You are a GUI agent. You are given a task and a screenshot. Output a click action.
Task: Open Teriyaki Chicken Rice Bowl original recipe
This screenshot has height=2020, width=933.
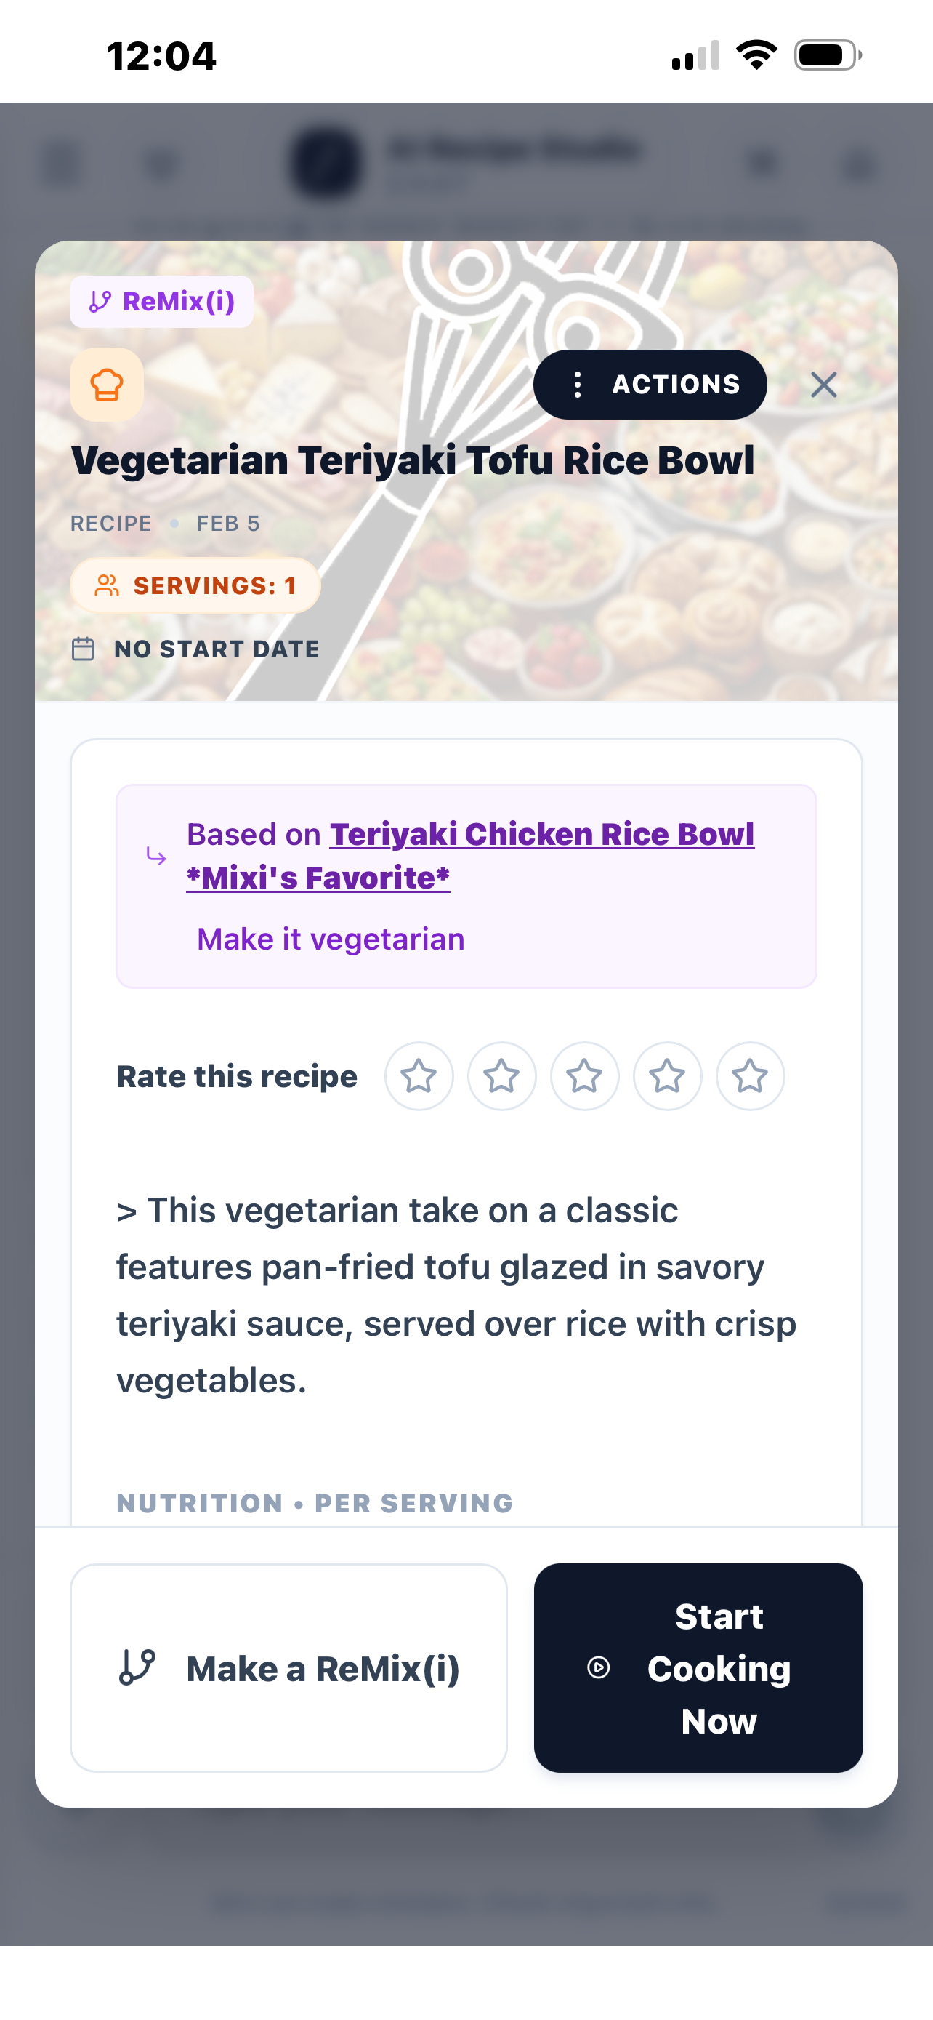tap(541, 834)
